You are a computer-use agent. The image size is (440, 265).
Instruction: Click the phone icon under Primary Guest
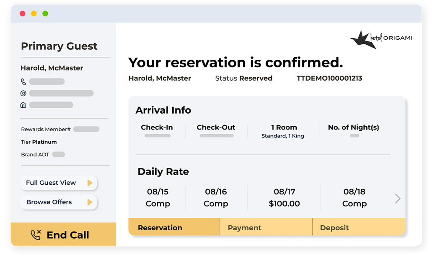click(x=23, y=82)
